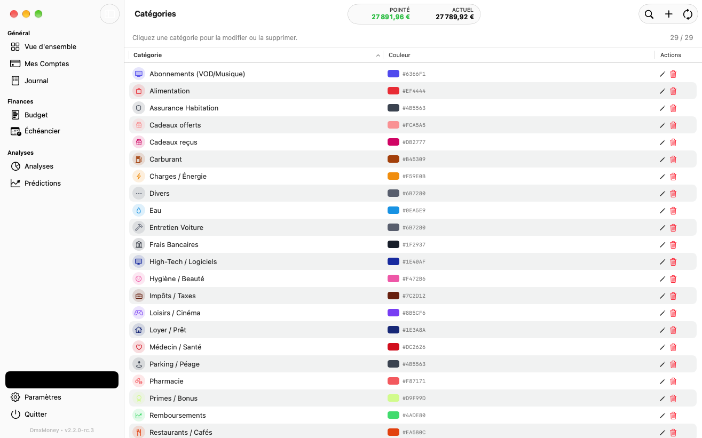Click the pencil icon for Frais Bancaires

tap(662, 245)
